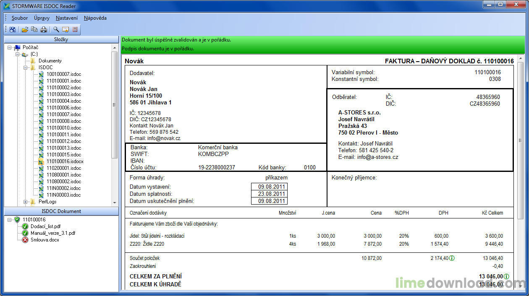Click the calculator toolbar icon
This screenshot has width=529, height=296.
click(x=75, y=29)
